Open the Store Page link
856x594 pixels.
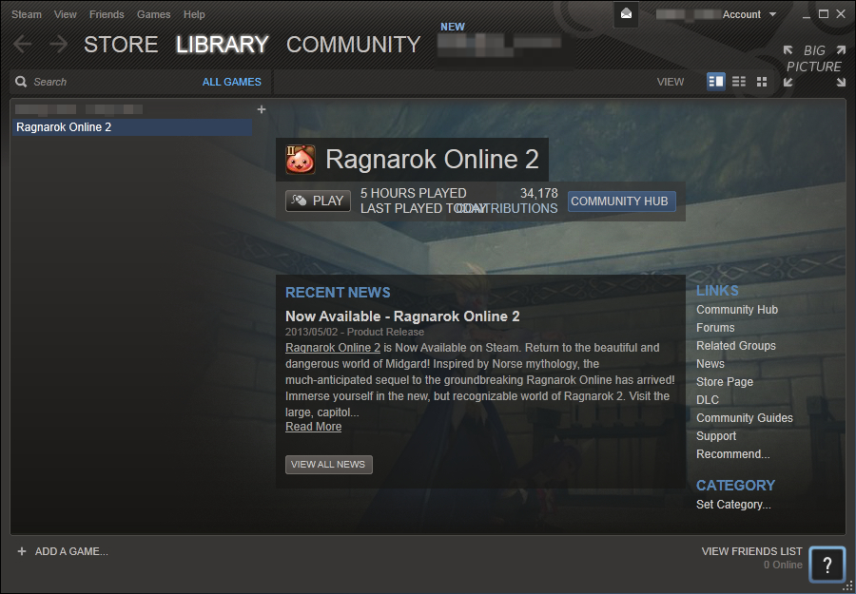pyautogui.click(x=725, y=382)
